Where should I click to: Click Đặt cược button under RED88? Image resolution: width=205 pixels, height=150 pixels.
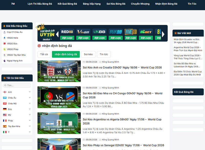[x=67, y=38]
